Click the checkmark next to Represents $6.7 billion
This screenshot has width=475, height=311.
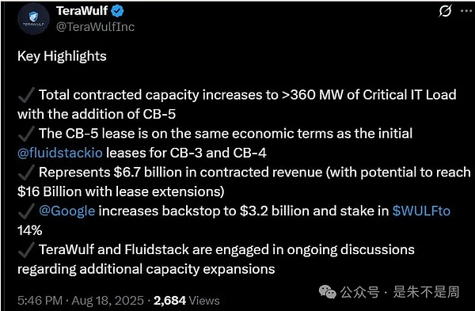click(26, 173)
